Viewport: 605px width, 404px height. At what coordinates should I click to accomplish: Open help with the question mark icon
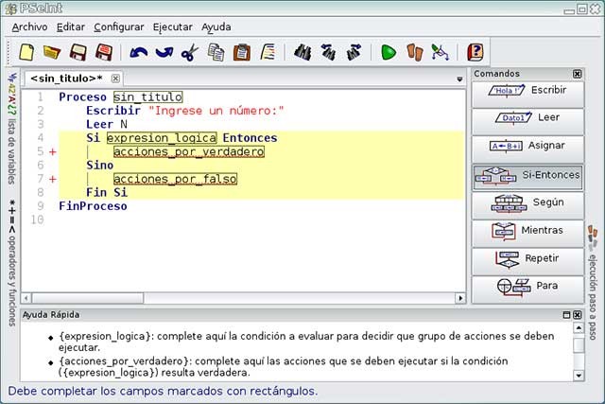tap(476, 52)
